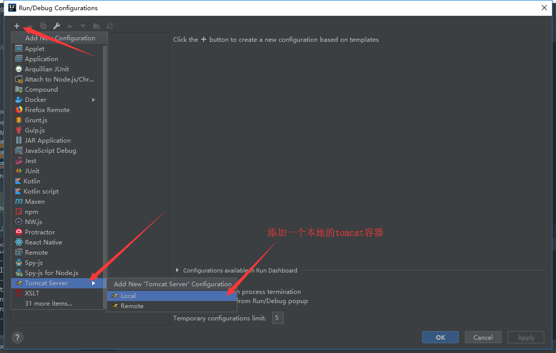The height and width of the screenshot is (353, 556).
Task: Select the Kotlin entry
Action: (57, 181)
